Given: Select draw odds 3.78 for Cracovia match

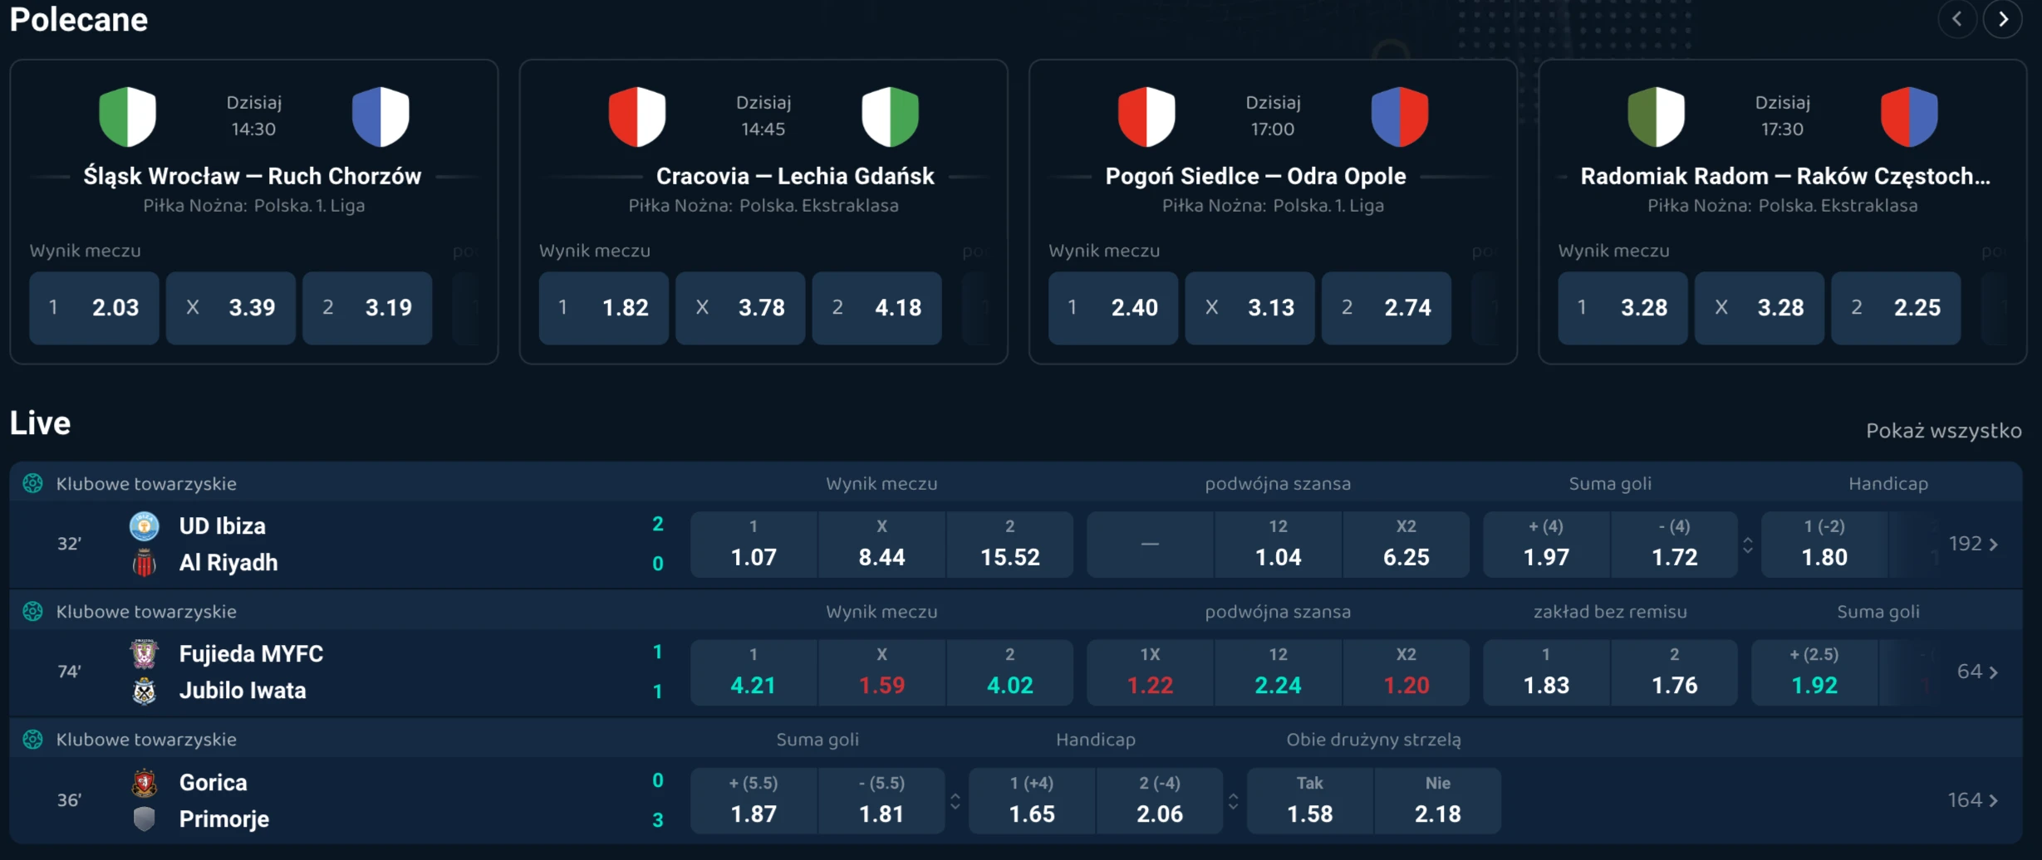Looking at the screenshot, I should [739, 308].
